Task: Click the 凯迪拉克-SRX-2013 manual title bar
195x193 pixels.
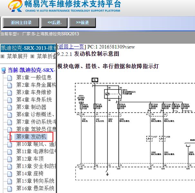Action: coord(28,48)
